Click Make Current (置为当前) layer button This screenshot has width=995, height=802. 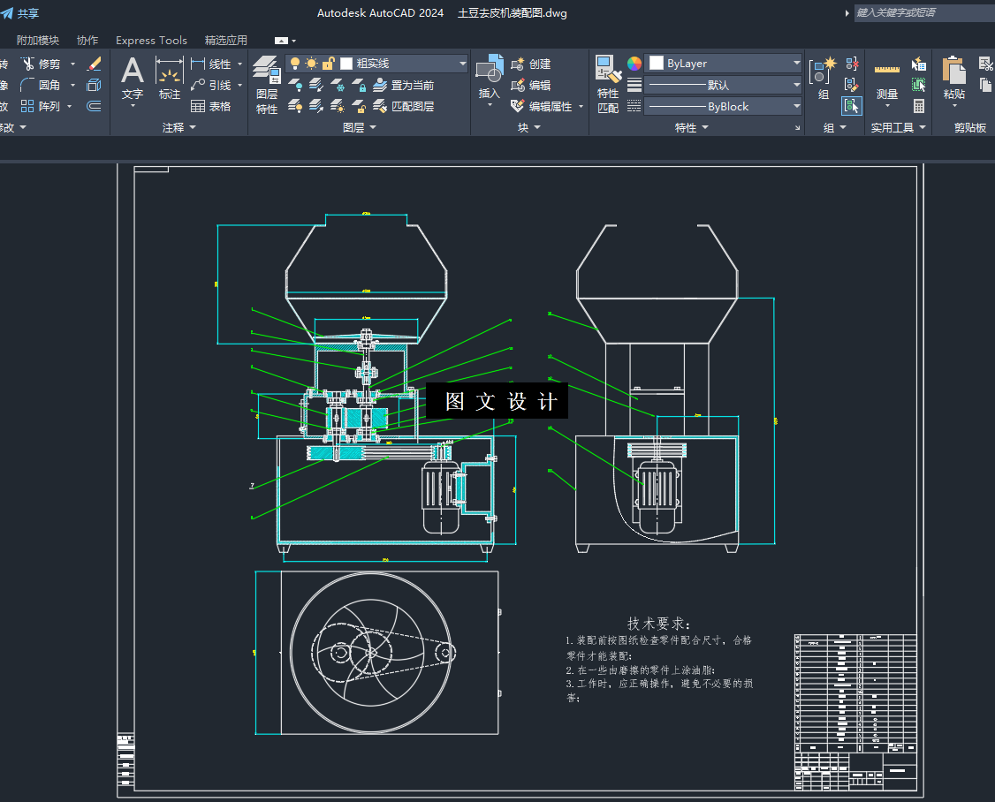point(404,85)
